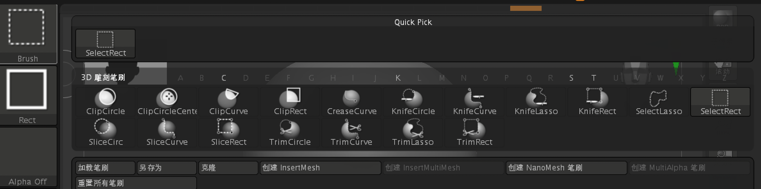Choose the SliceRect brush
The height and width of the screenshot is (189, 761).
tap(228, 133)
